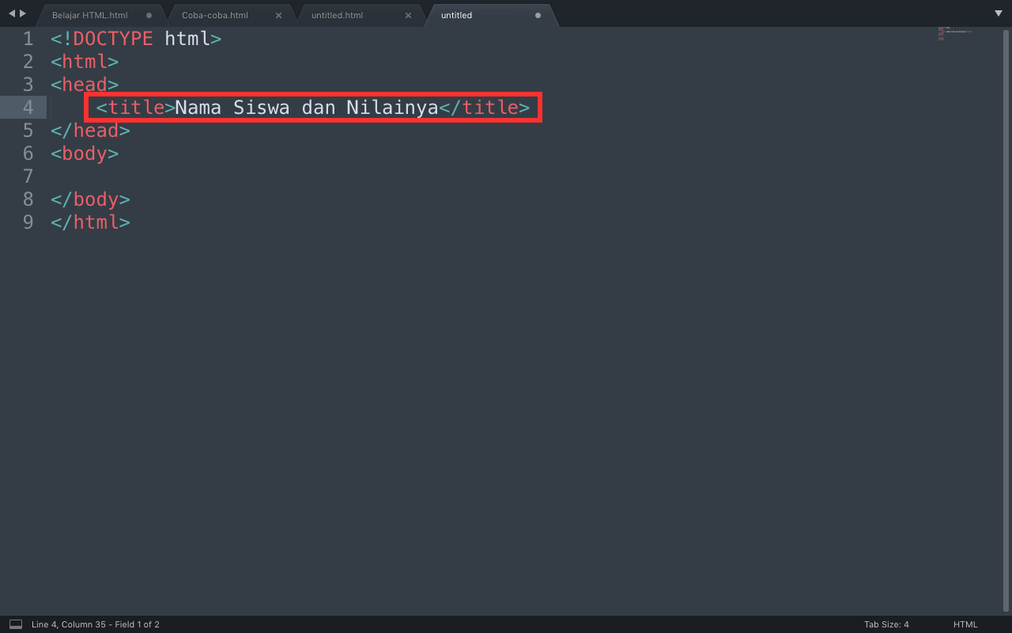
Task: Click the Line 4, Column 35 status text
Action: pos(96,624)
